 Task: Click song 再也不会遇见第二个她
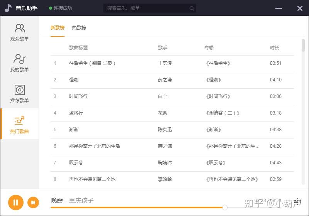92,179
